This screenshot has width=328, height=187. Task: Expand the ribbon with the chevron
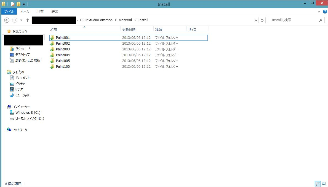[319, 12]
